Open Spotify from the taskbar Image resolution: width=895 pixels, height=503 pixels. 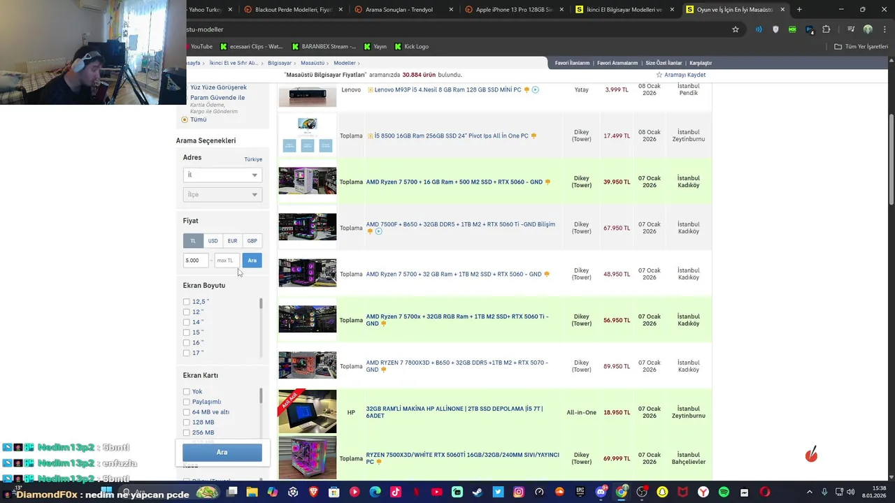click(724, 493)
